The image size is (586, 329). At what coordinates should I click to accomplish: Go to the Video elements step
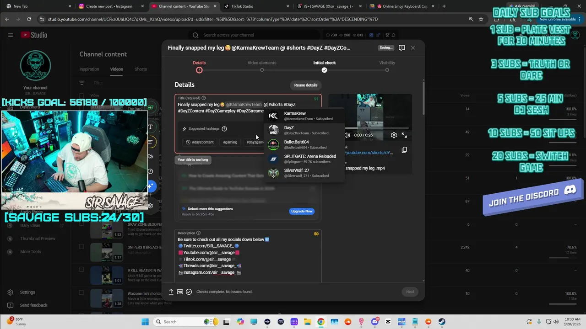point(262,67)
